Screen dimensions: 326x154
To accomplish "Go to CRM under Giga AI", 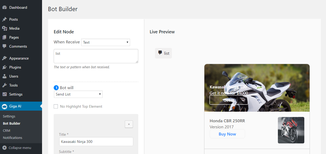I will pyautogui.click(x=6, y=130).
